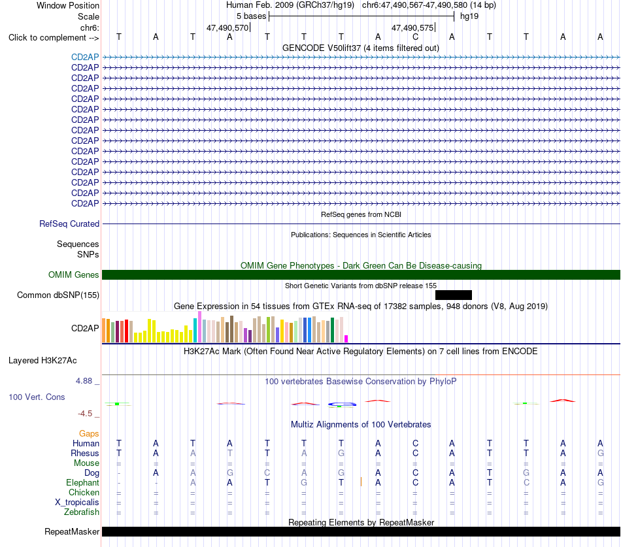This screenshot has width=621, height=547.
Task: Open the 'RepeatMasker' track label
Action: (72, 531)
